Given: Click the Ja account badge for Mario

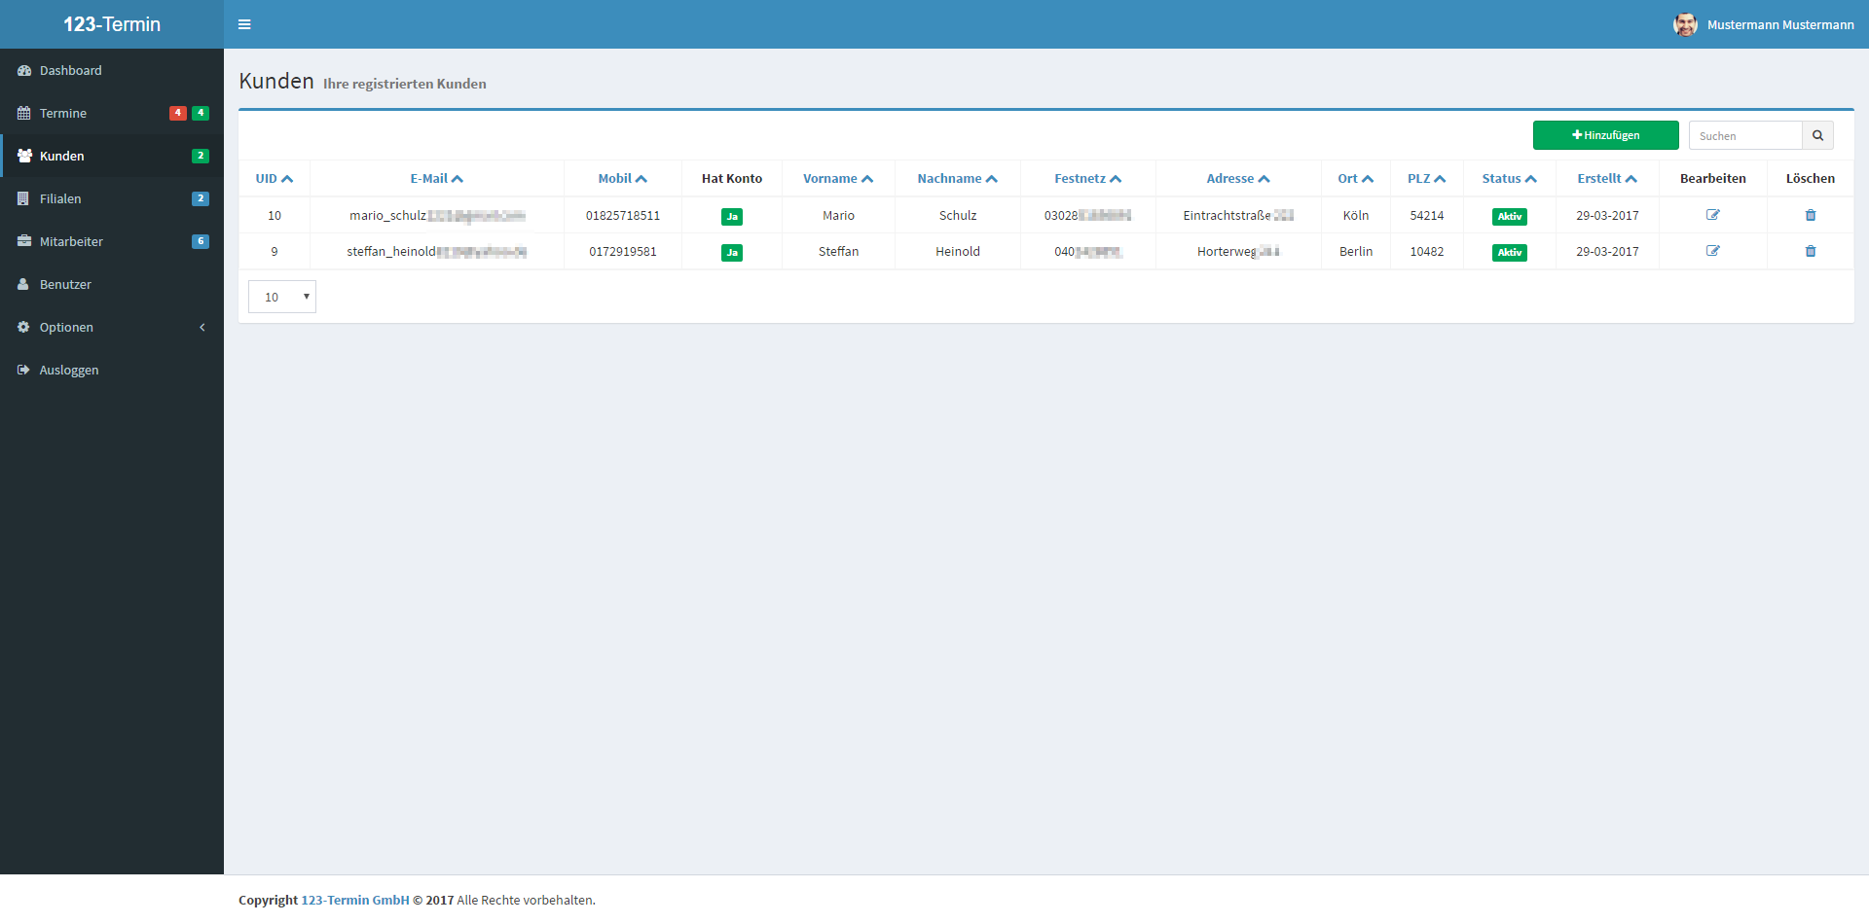Looking at the screenshot, I should pos(731,216).
